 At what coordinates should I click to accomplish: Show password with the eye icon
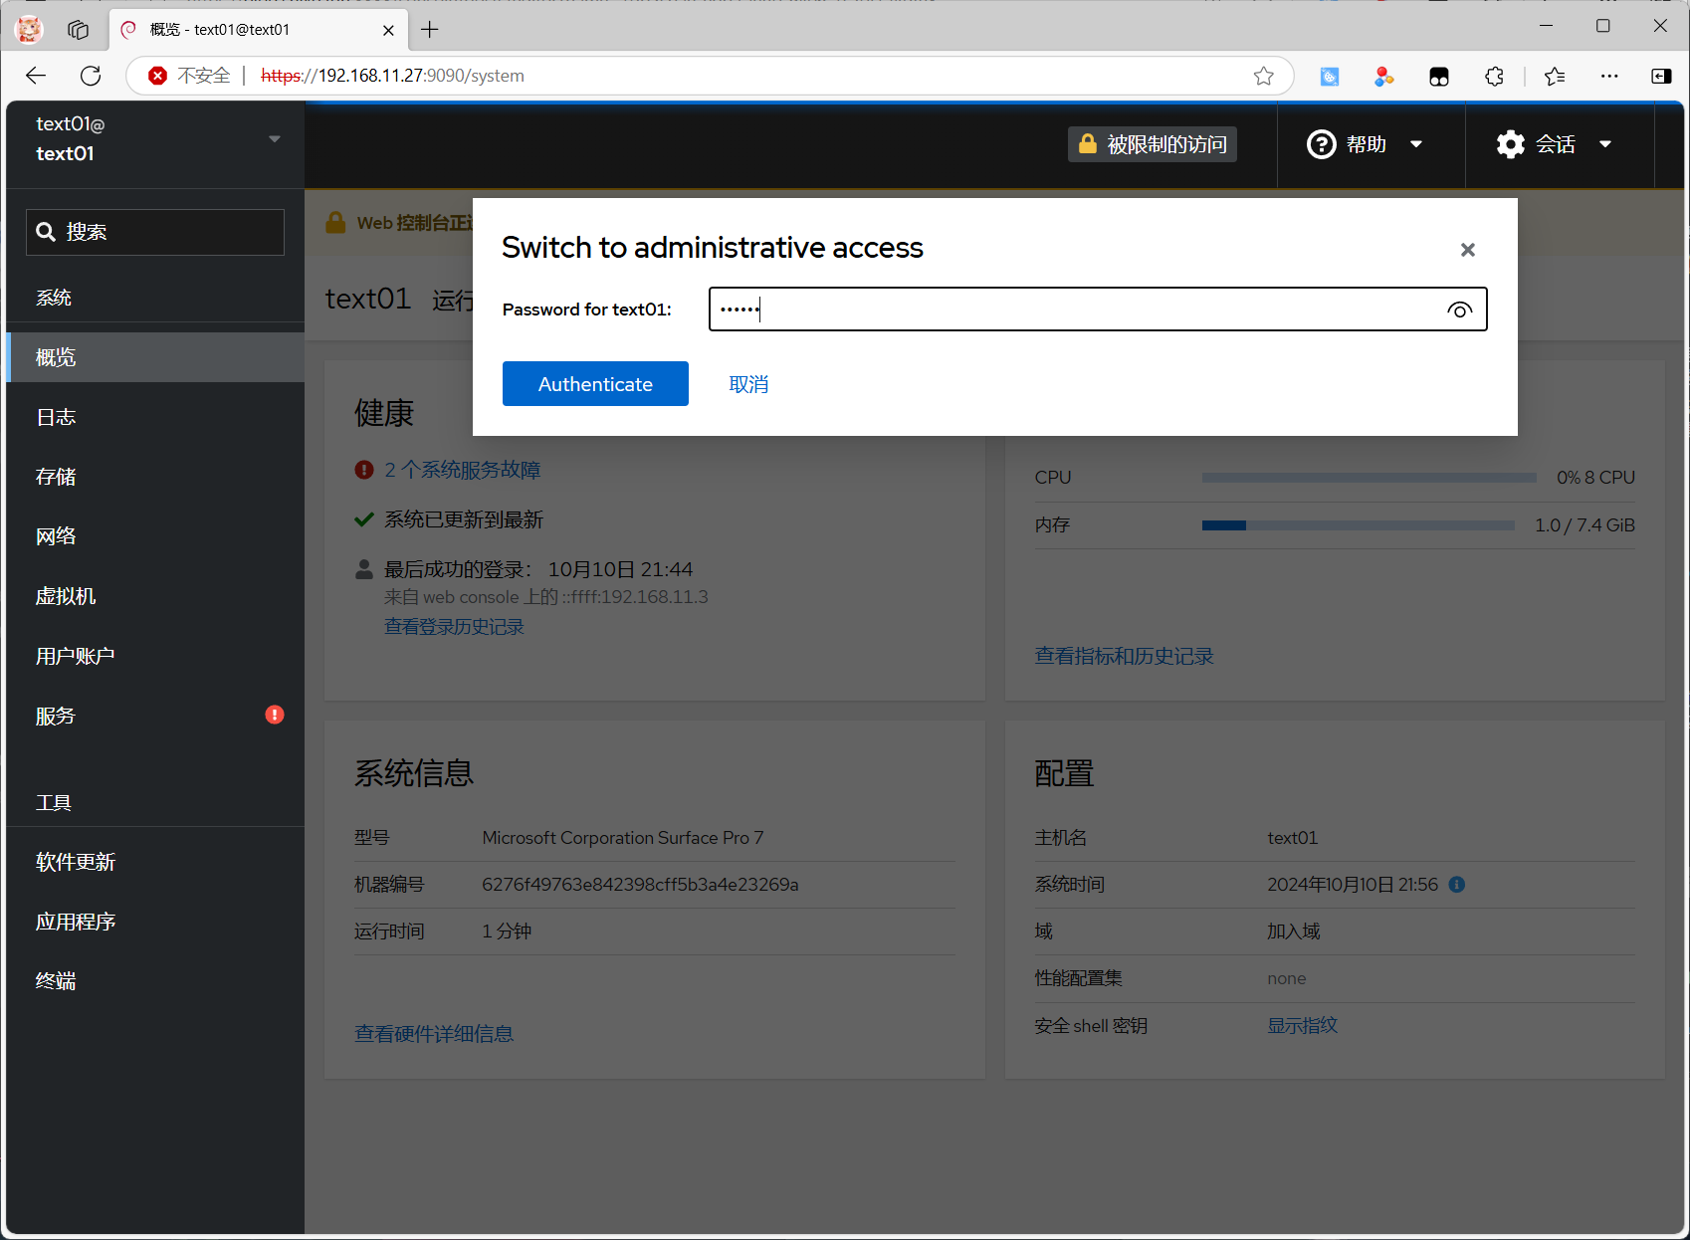[x=1459, y=310]
